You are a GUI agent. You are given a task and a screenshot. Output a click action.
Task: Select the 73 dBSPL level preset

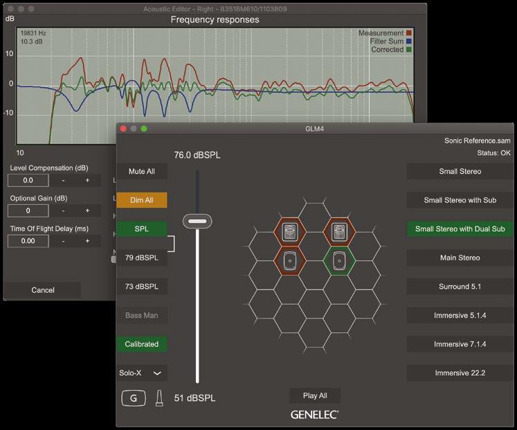[142, 287]
